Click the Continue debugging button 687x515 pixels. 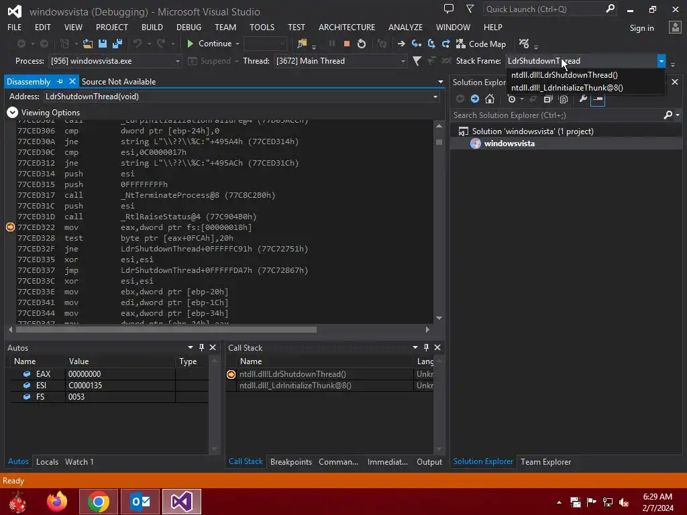(x=209, y=44)
